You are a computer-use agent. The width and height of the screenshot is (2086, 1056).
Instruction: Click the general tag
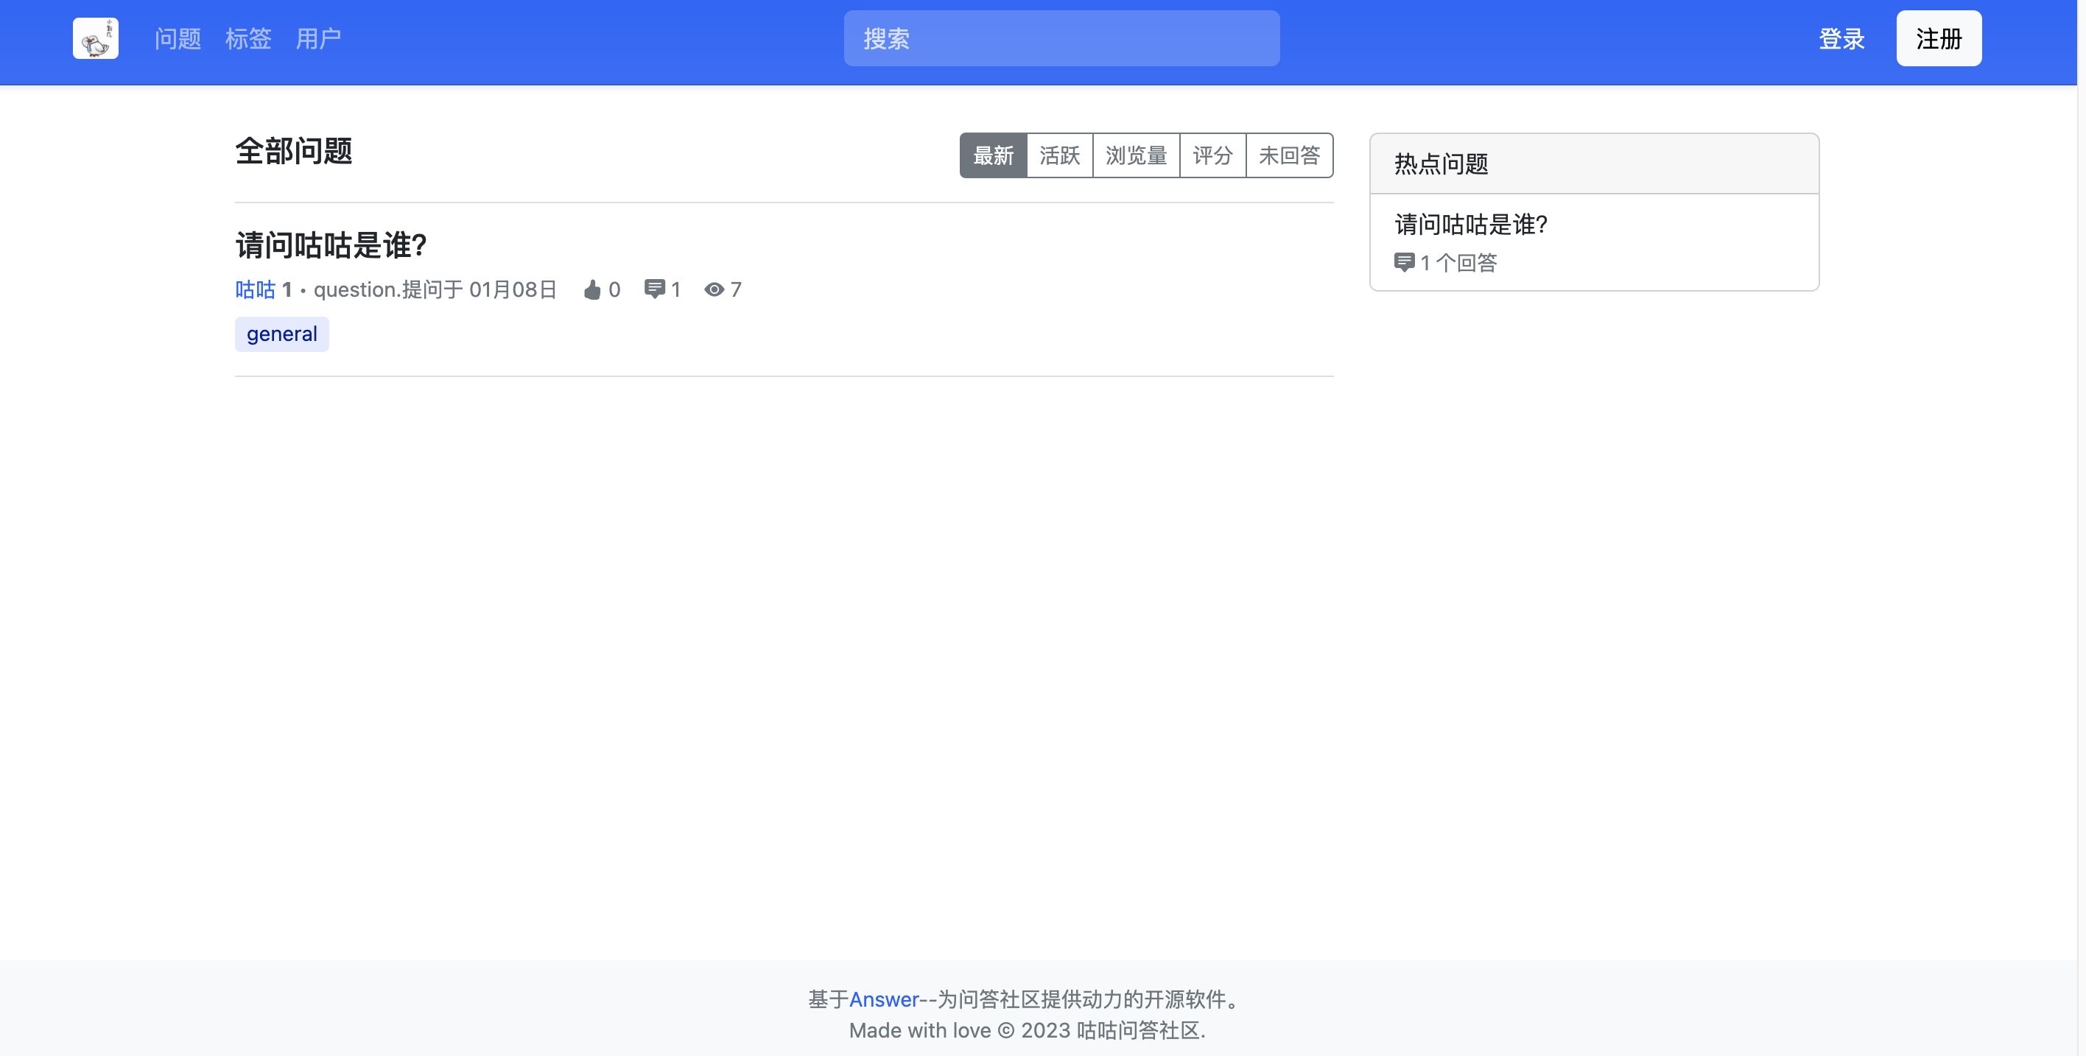tap(282, 334)
